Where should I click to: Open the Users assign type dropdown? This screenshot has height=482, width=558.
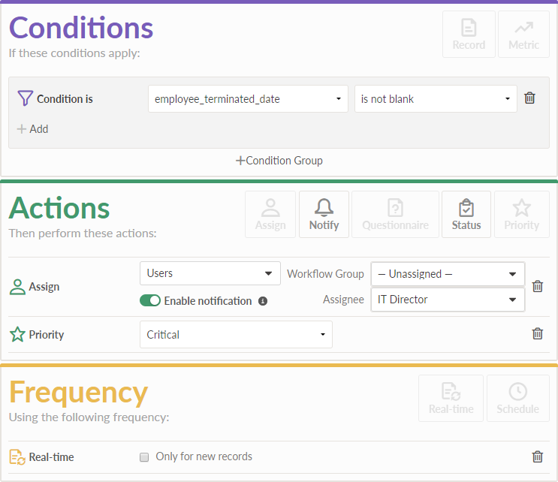coord(210,273)
